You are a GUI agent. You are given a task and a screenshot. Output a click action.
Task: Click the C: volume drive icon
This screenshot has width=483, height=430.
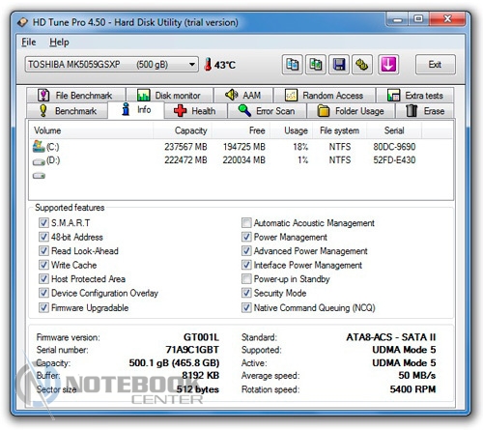point(39,146)
